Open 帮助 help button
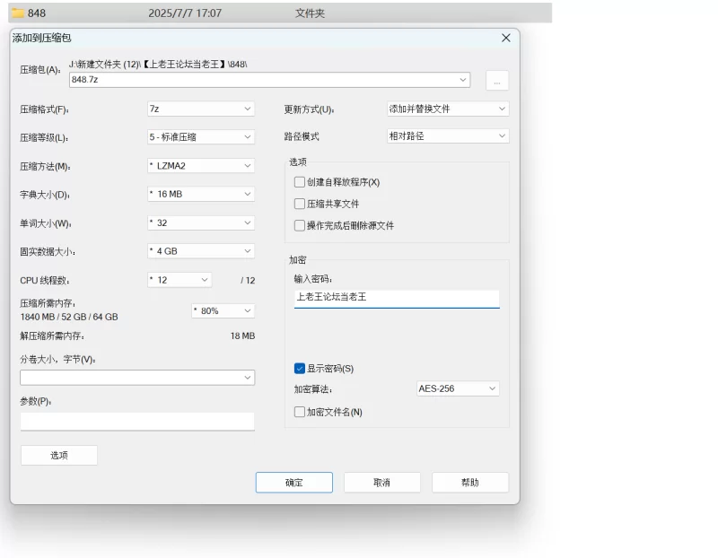 [x=469, y=483]
